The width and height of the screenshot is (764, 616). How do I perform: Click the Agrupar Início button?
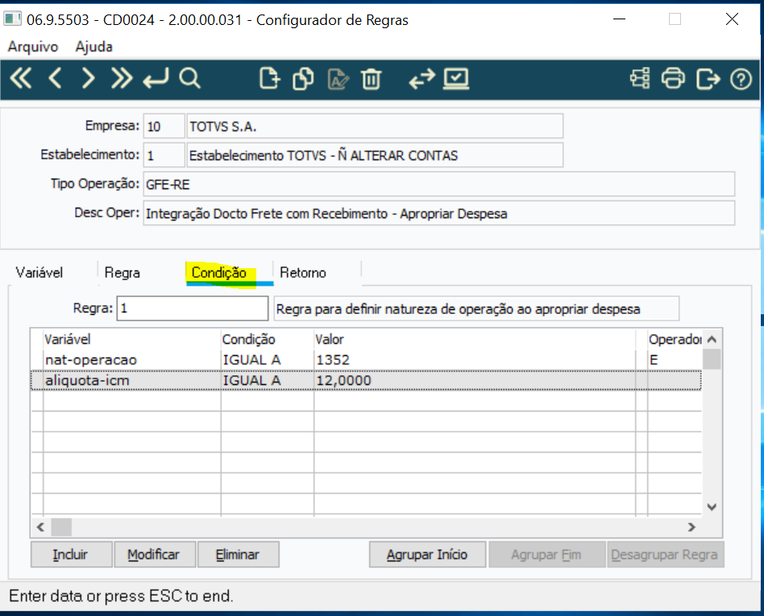click(x=427, y=554)
